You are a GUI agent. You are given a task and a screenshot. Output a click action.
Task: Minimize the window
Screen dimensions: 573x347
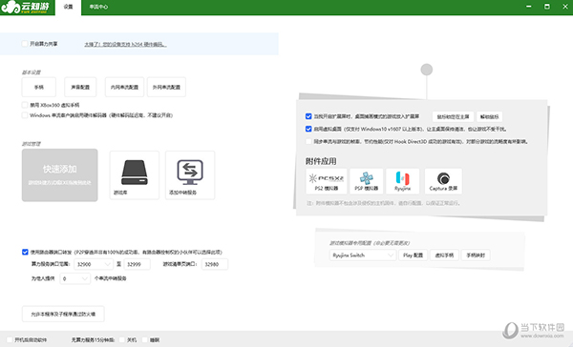coord(529,7)
